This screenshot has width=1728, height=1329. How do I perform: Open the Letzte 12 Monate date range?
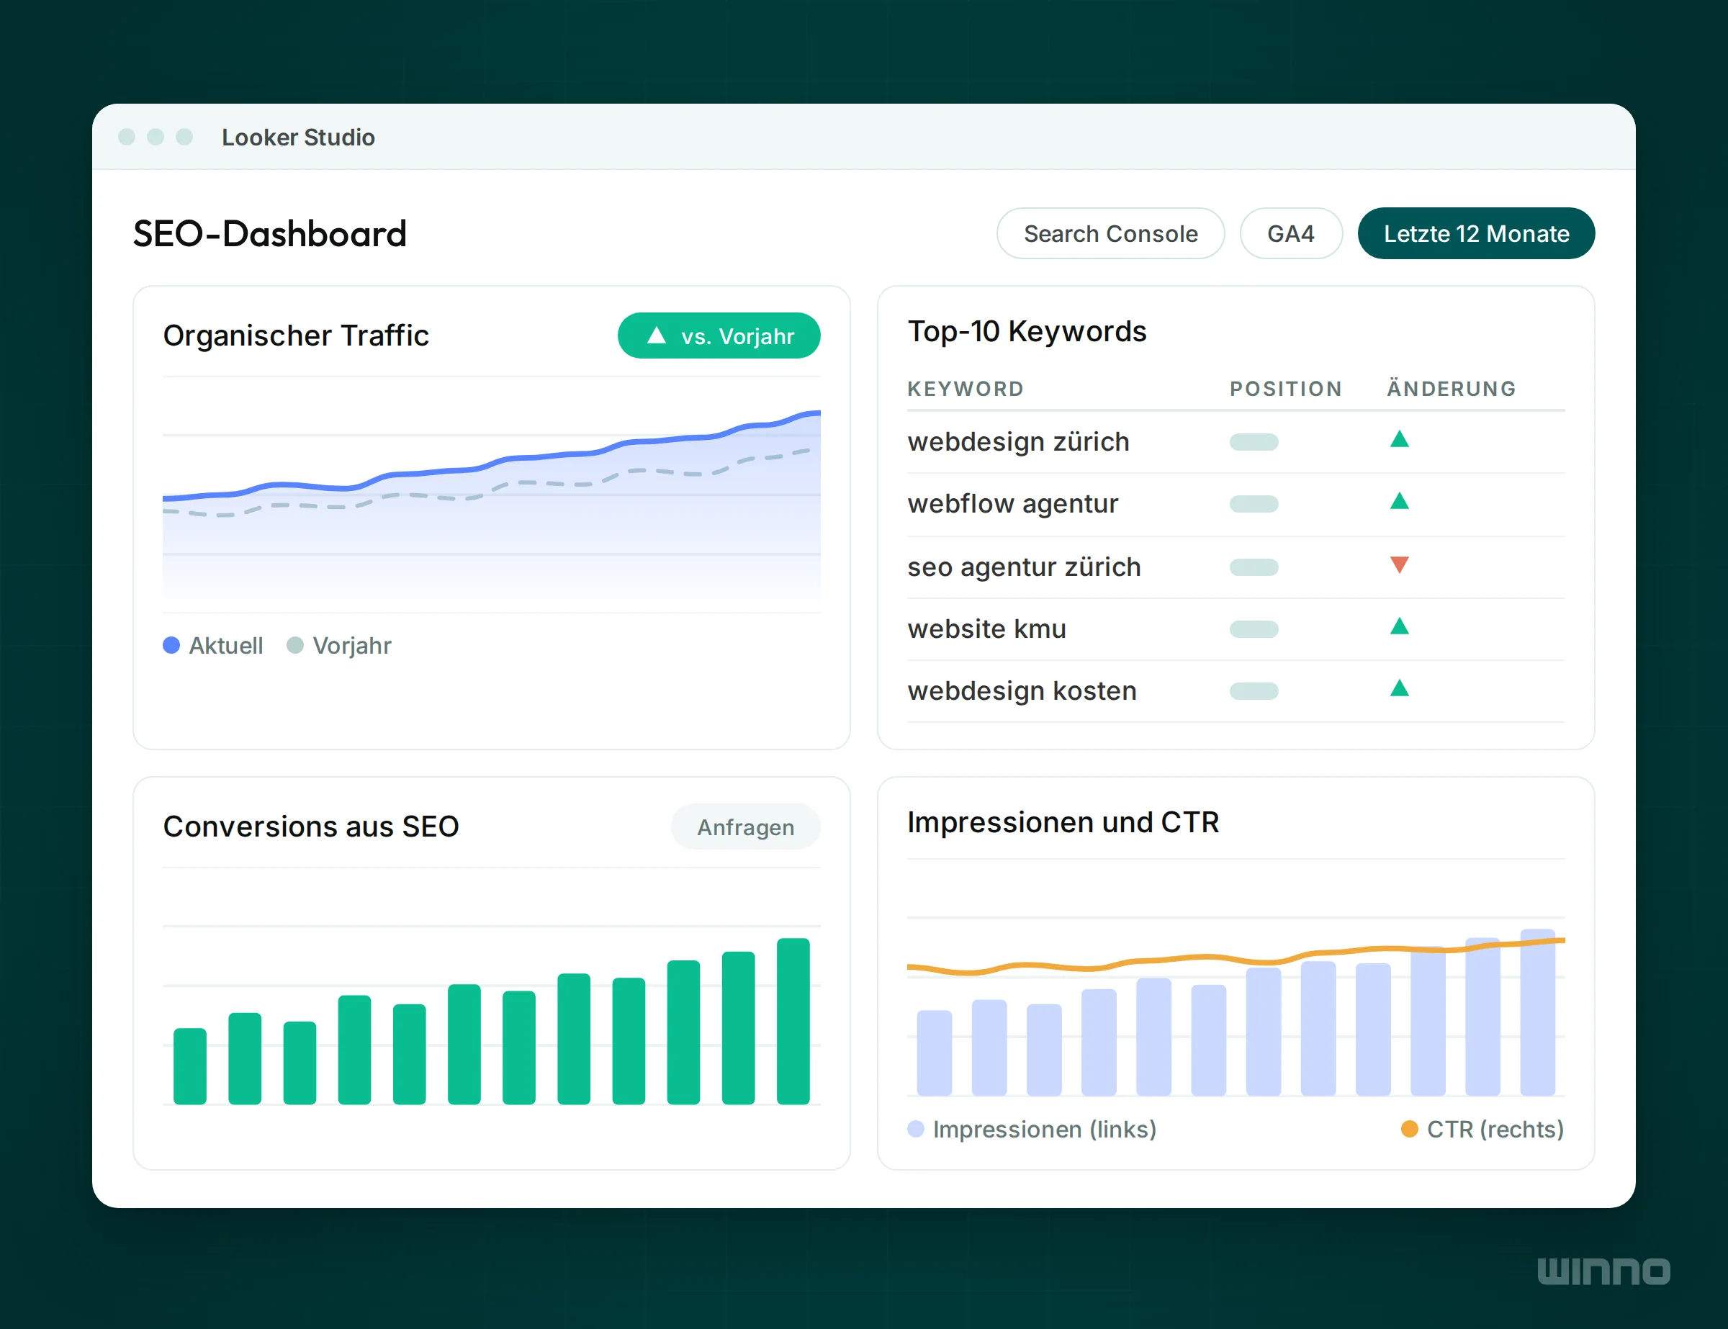click(x=1475, y=233)
